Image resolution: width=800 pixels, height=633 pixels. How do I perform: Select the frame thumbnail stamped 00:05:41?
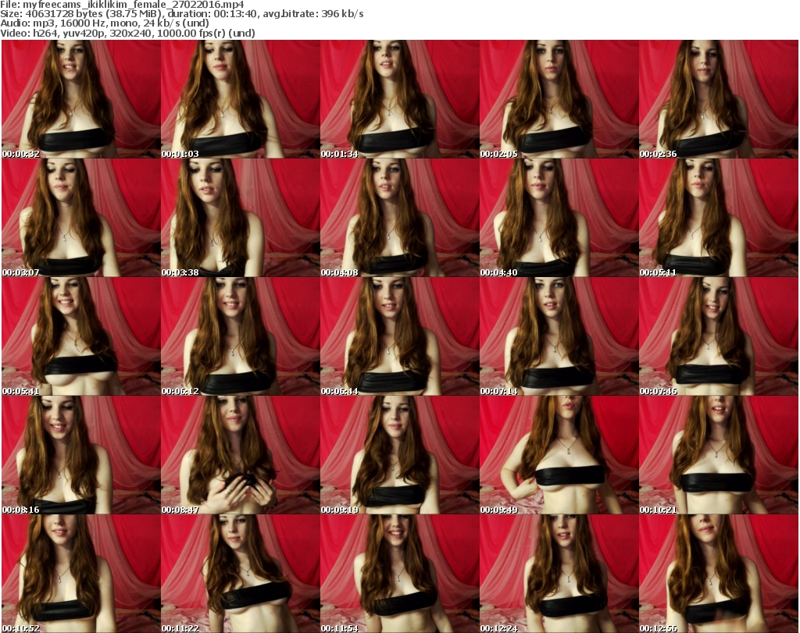81,336
